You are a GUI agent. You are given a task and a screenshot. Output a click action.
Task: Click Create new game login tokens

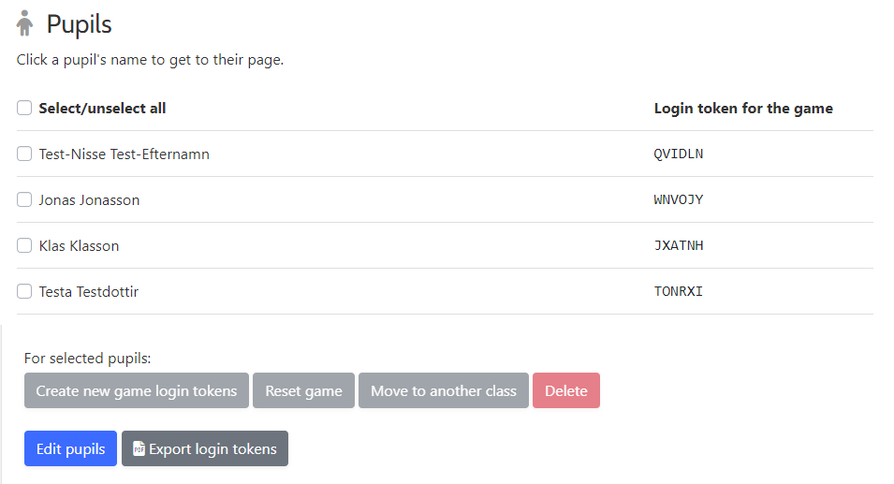[137, 390]
